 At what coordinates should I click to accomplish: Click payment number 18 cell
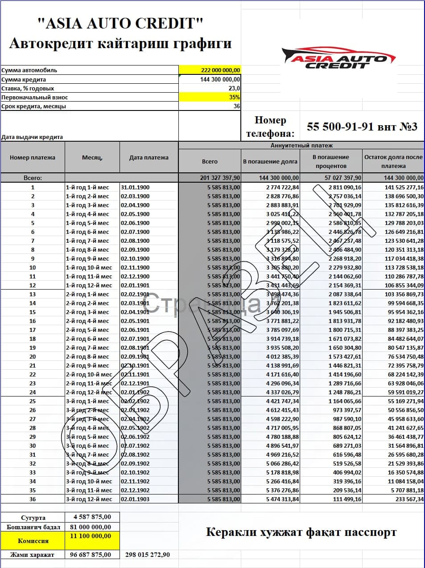point(33,339)
